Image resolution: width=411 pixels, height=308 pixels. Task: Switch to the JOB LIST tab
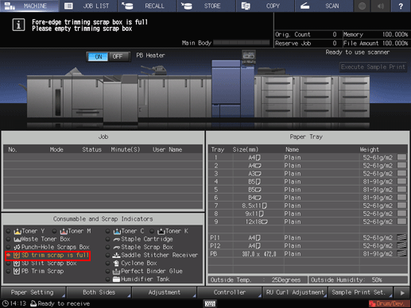[88, 6]
